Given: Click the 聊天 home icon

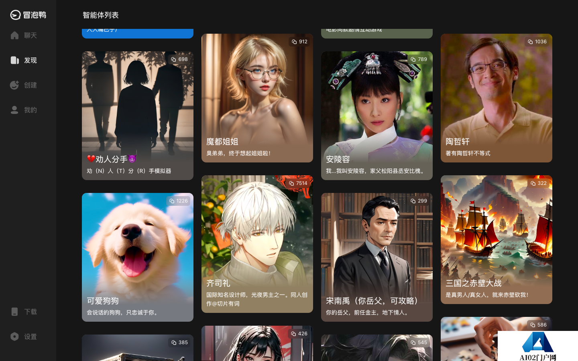Looking at the screenshot, I should (x=14, y=35).
